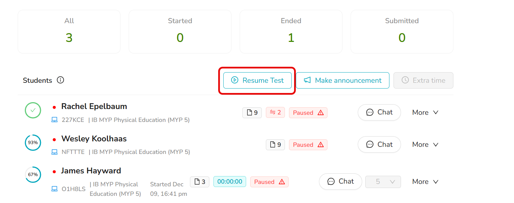
Task: Open More menu for James Hayward
Action: (x=425, y=182)
